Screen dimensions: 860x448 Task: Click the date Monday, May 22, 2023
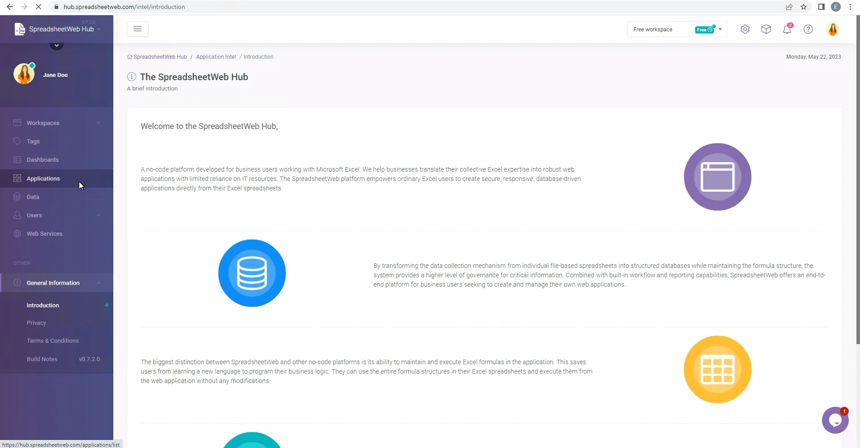pos(813,57)
